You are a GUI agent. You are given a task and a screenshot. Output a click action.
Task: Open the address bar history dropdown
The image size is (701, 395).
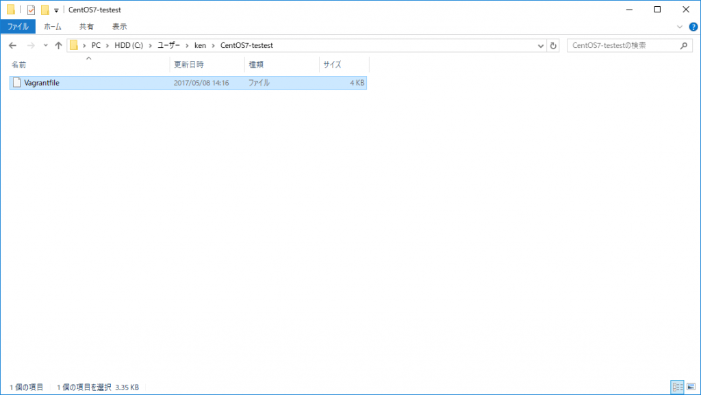tap(541, 45)
